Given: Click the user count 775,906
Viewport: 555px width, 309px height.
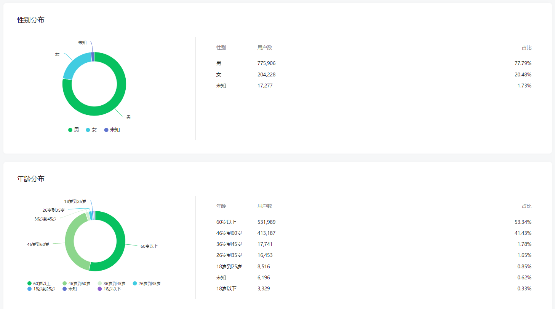Looking at the screenshot, I should pos(266,63).
